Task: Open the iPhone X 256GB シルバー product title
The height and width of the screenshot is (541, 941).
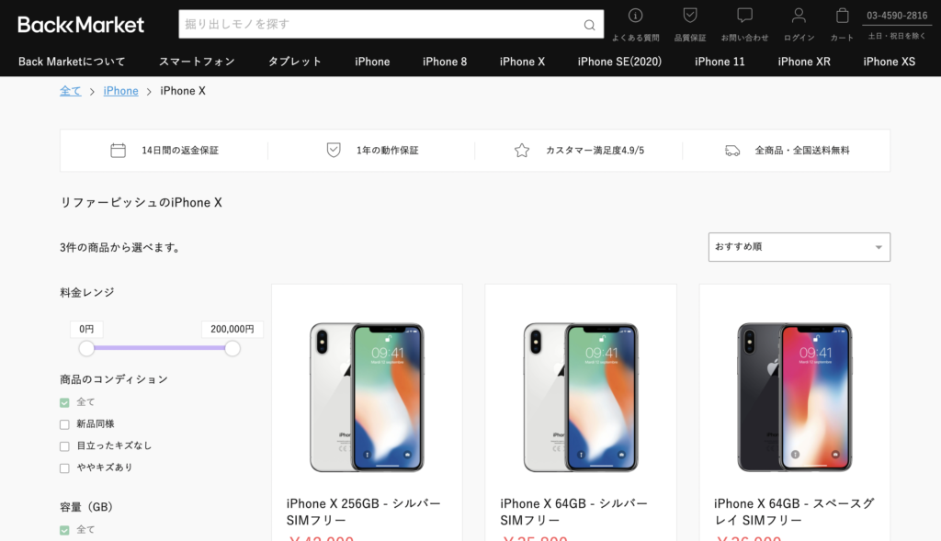Action: pos(364,512)
